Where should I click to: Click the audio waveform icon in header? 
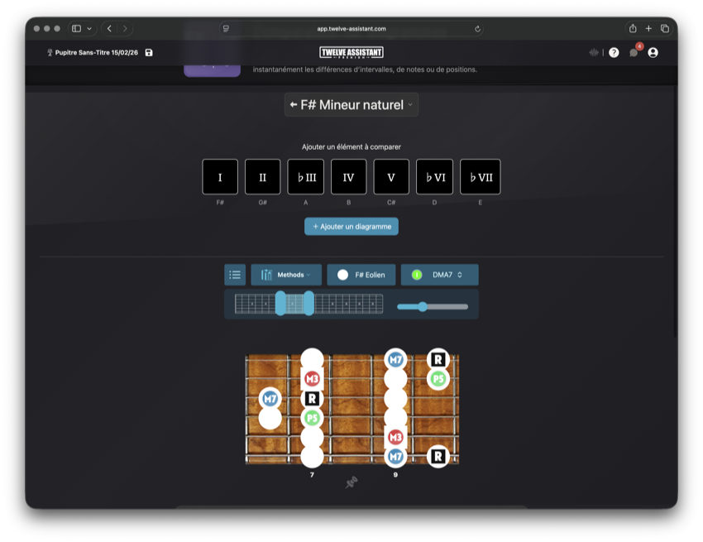coord(594,52)
